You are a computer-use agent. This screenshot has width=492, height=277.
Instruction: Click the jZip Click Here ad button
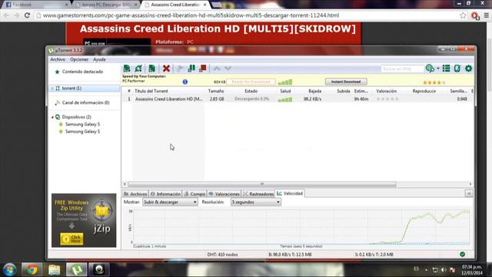71,239
